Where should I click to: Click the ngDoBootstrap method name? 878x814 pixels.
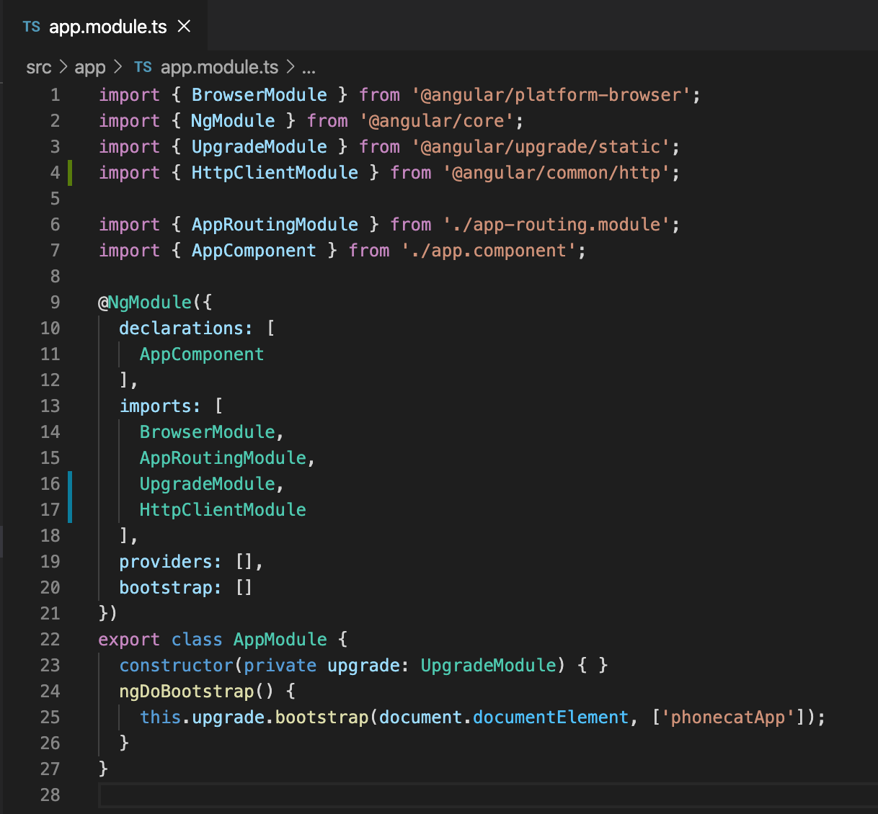pos(186,692)
